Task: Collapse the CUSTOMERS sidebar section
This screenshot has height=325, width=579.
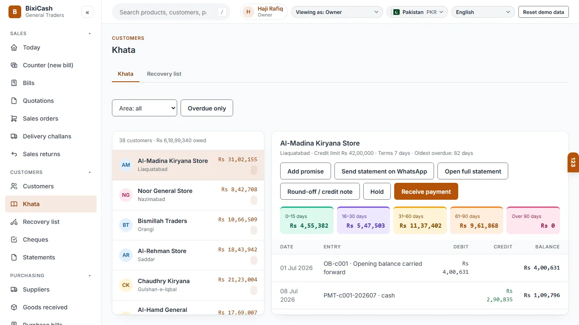Action: click(89, 172)
